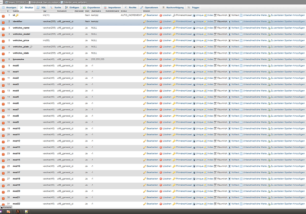Switch to the SQL tab

[x=42, y=8]
